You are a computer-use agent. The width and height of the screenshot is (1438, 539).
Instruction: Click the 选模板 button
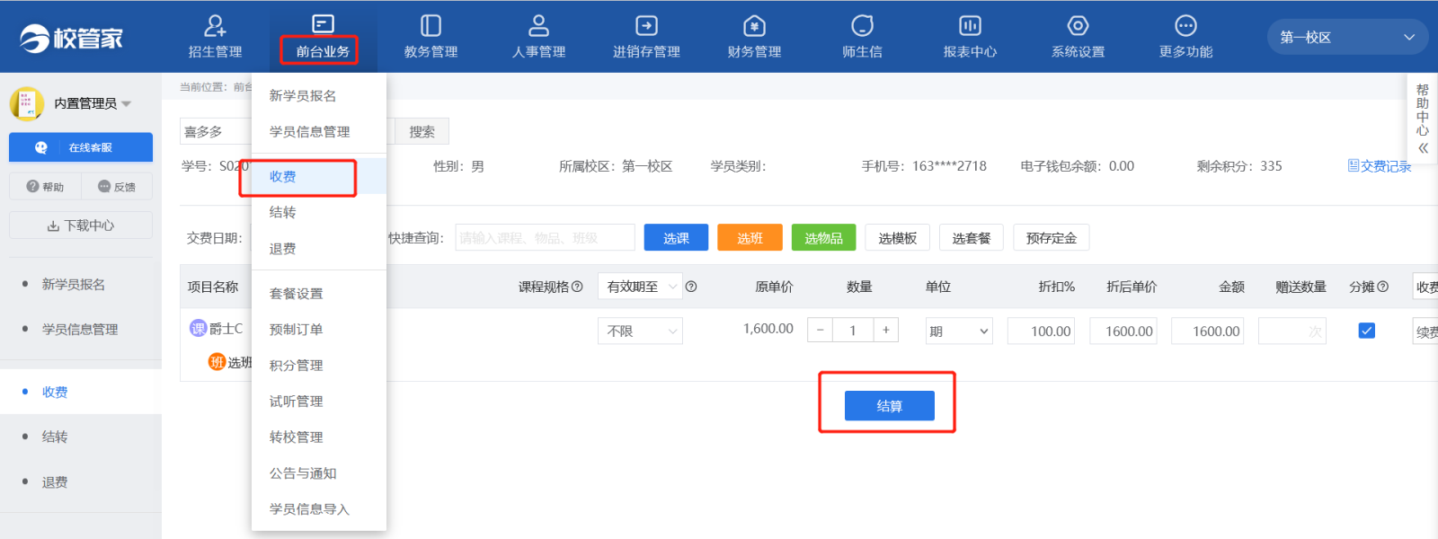point(898,238)
